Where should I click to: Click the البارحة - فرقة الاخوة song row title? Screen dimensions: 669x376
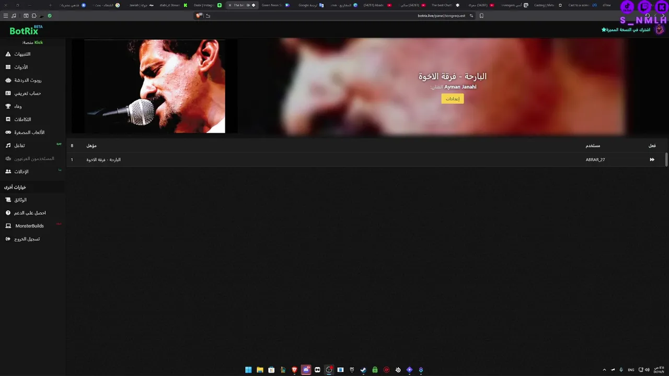pyautogui.click(x=103, y=160)
